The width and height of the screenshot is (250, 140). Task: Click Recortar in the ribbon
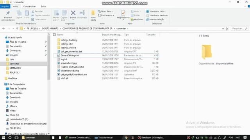click(x=37, y=11)
